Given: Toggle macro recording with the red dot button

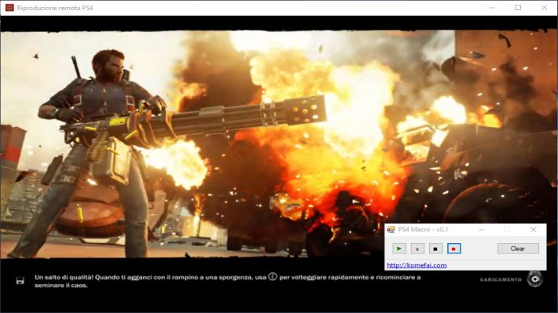Looking at the screenshot, I should click(x=453, y=249).
